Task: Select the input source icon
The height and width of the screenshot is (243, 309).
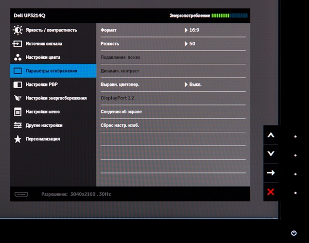Action: (18, 44)
